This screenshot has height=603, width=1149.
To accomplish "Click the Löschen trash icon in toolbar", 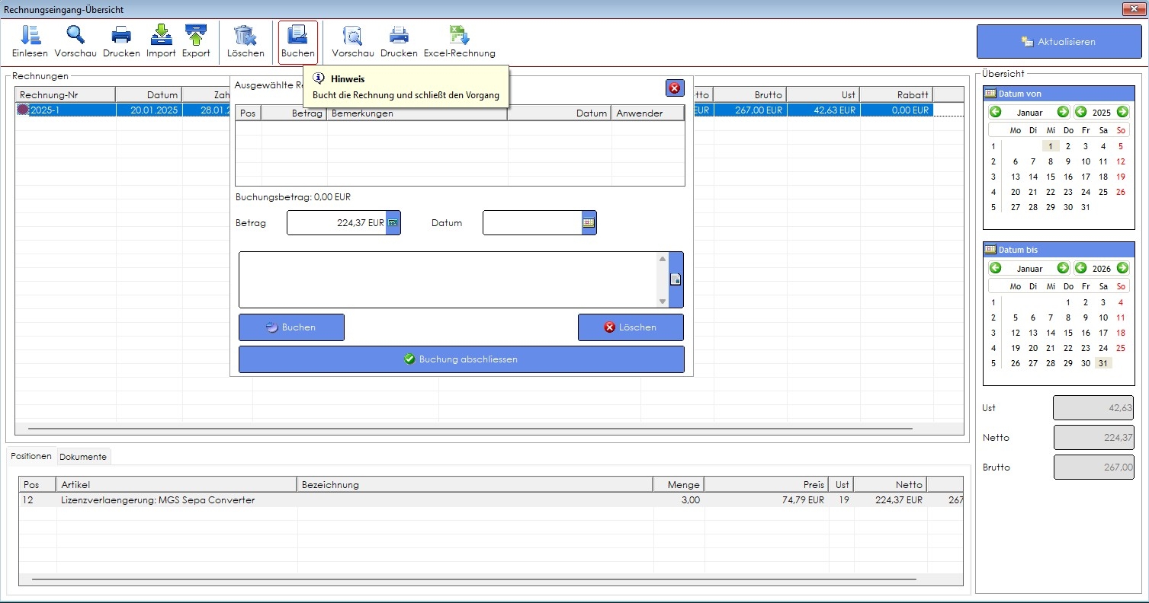I will pos(246,42).
